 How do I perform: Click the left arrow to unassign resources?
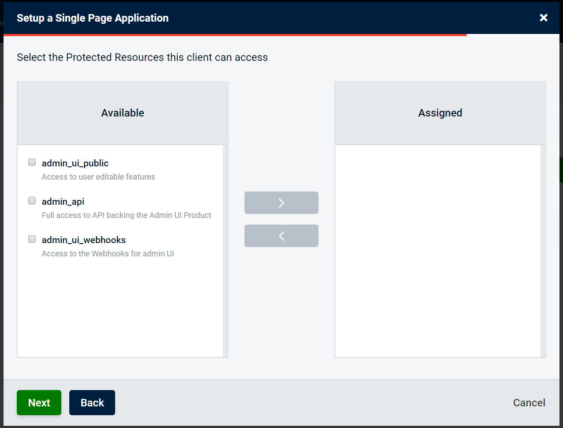[281, 236]
